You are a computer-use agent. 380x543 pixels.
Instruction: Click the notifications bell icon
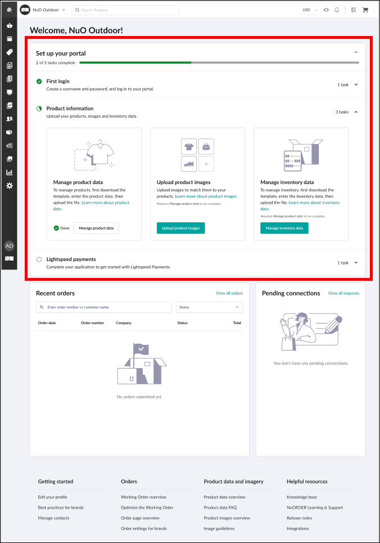(336, 10)
